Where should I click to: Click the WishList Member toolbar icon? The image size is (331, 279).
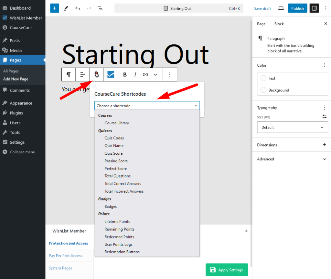tap(111, 74)
